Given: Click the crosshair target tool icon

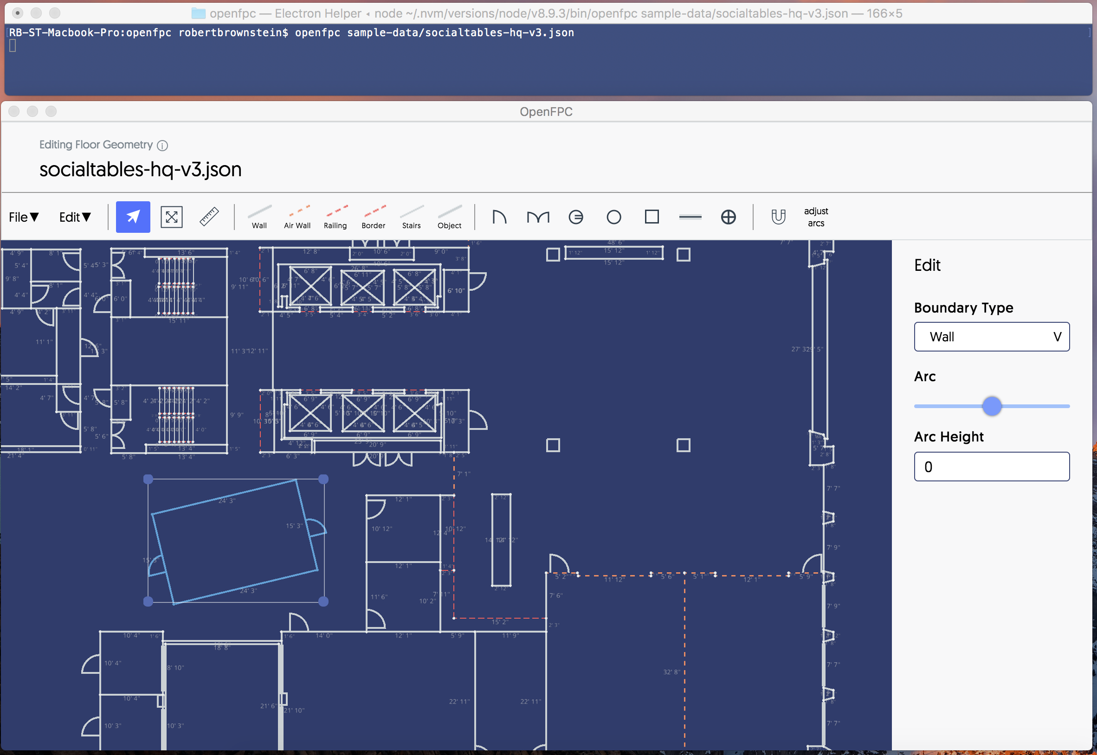Looking at the screenshot, I should point(728,217).
